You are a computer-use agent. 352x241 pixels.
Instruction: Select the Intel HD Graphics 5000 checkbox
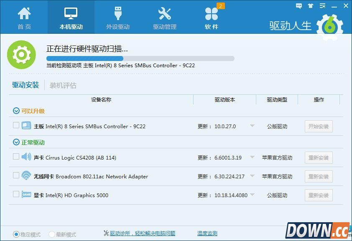pos(16,194)
